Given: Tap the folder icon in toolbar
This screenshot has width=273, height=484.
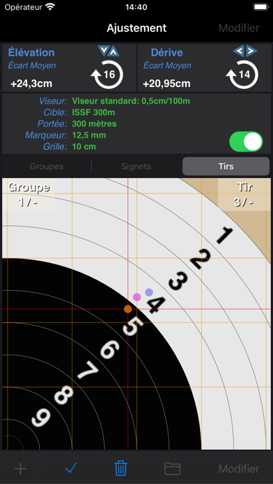Looking at the screenshot, I should pyautogui.click(x=172, y=469).
